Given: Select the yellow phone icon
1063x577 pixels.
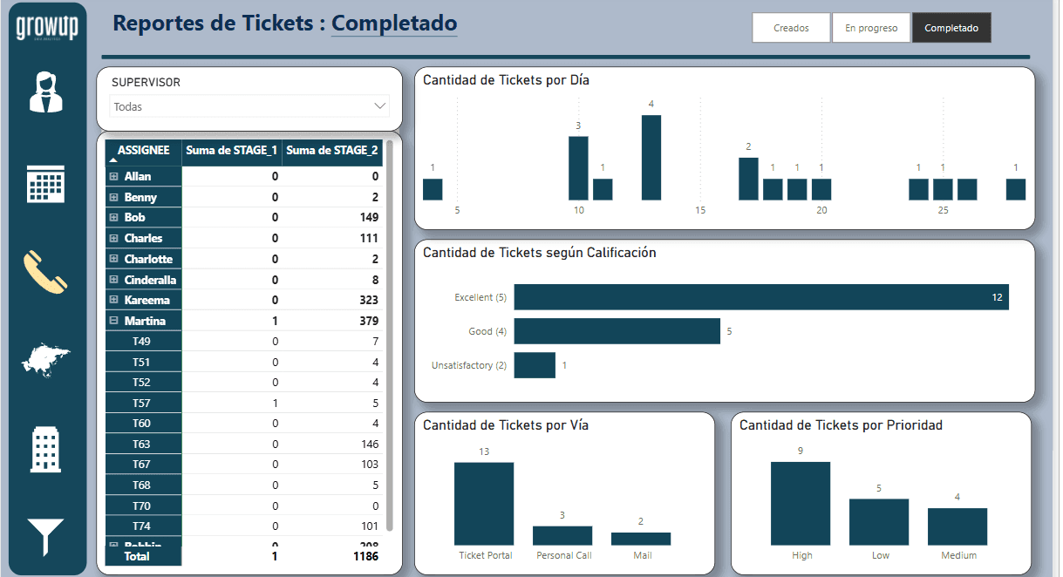Looking at the screenshot, I should pyautogui.click(x=47, y=272).
